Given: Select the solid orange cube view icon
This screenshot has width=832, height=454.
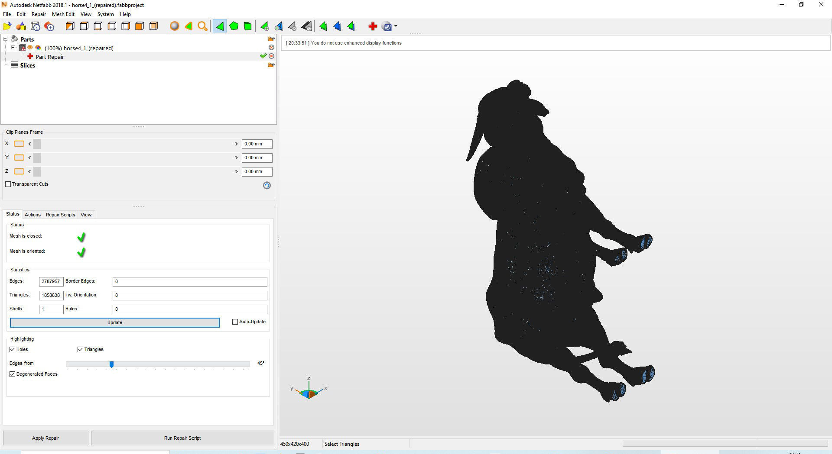Looking at the screenshot, I should (140, 26).
